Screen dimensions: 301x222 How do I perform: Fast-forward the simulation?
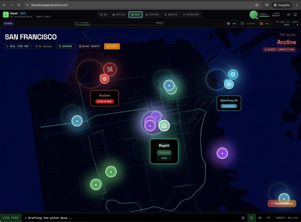coord(260,218)
